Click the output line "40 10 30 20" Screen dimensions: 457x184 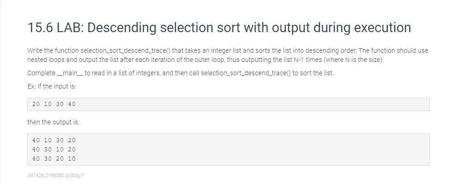tap(54, 140)
